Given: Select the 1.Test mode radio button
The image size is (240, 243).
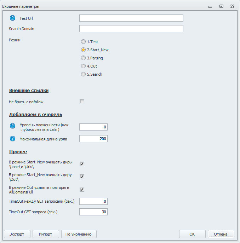Looking at the screenshot, I should 84,42.
